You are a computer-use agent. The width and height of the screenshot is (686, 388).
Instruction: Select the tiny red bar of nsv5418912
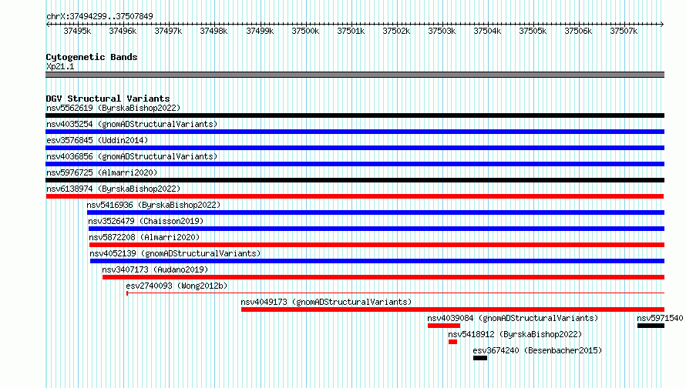452,342
